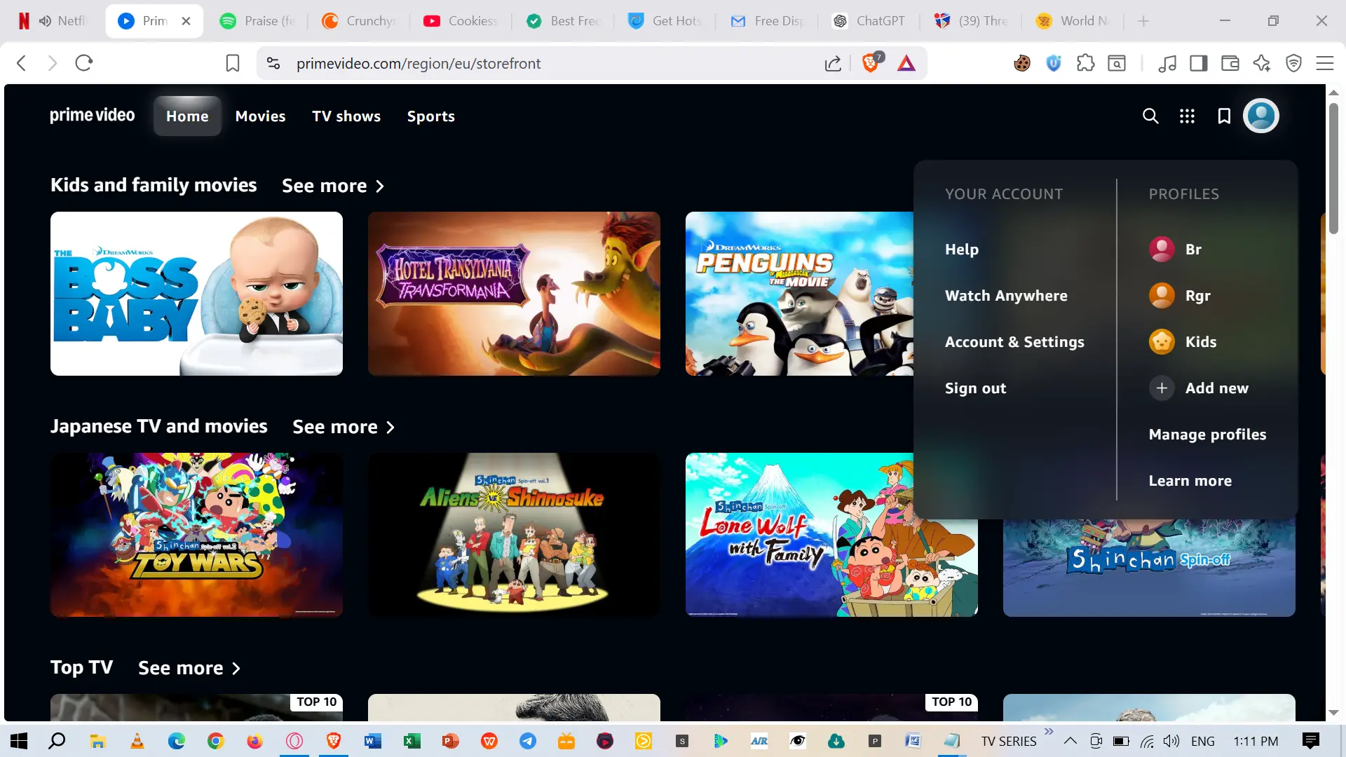The image size is (1346, 757).
Task: Click the prime video logo
Action: tap(92, 116)
